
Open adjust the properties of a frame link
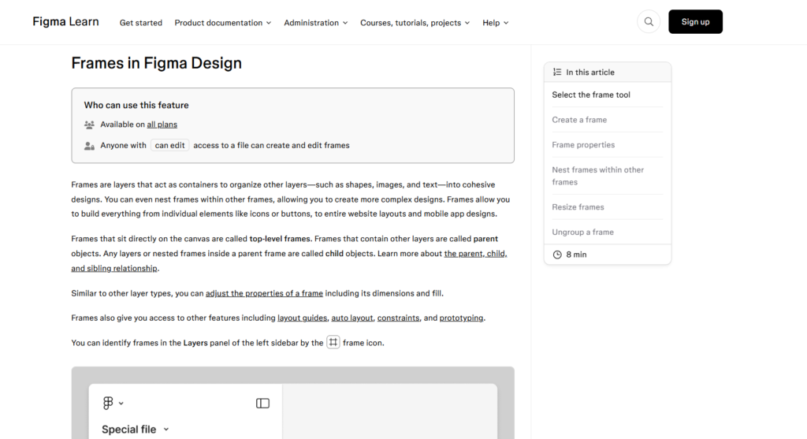264,293
